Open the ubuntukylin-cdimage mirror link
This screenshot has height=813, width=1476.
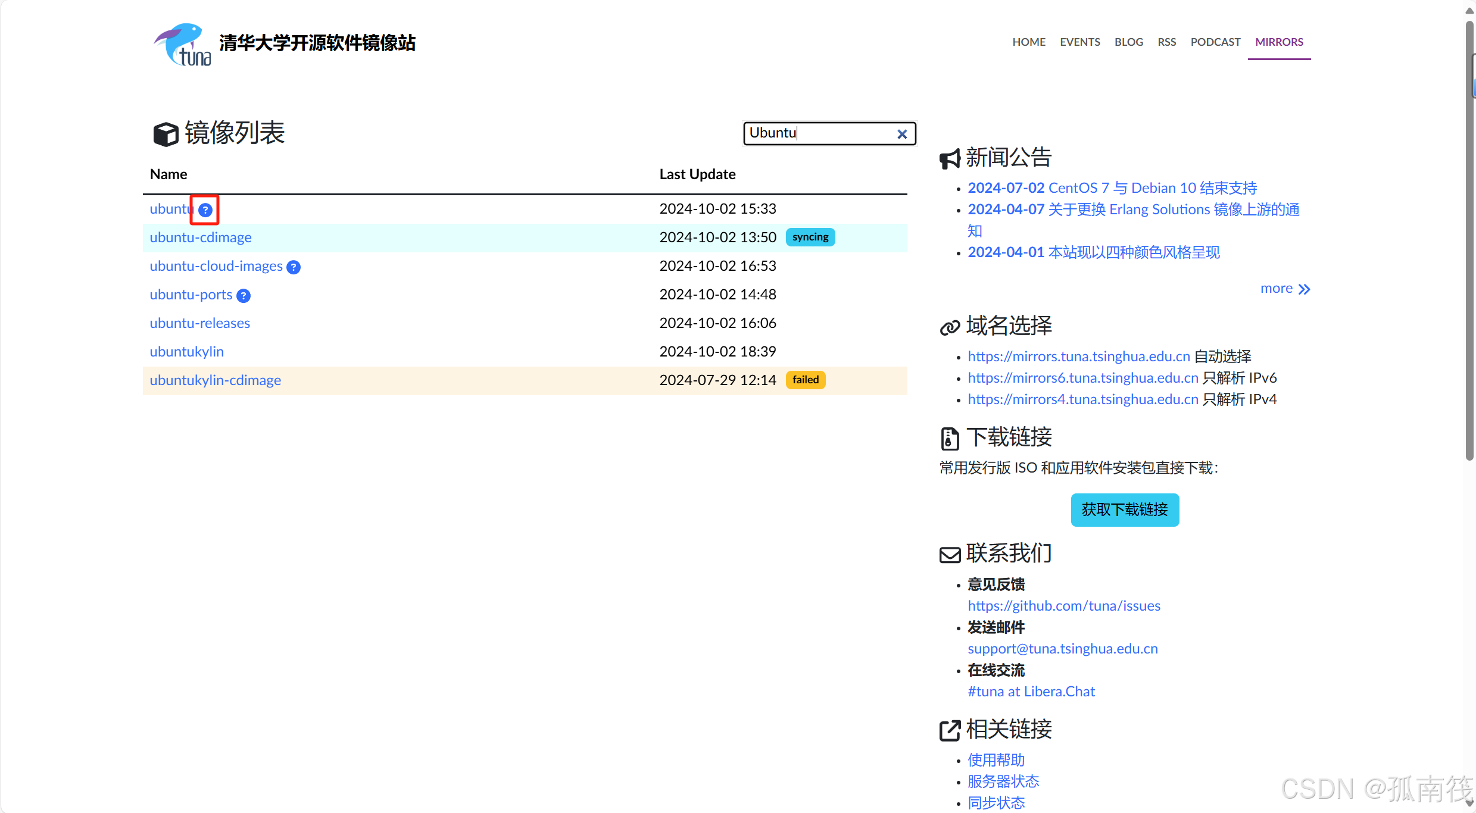click(216, 380)
